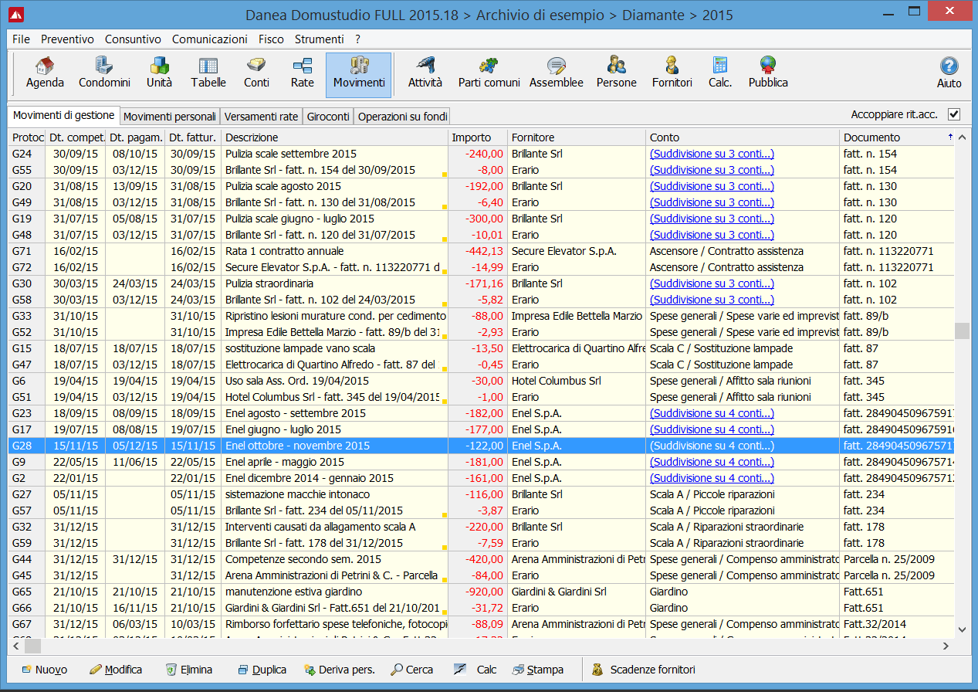Go to the Unità section
The width and height of the screenshot is (978, 692).
tap(159, 73)
